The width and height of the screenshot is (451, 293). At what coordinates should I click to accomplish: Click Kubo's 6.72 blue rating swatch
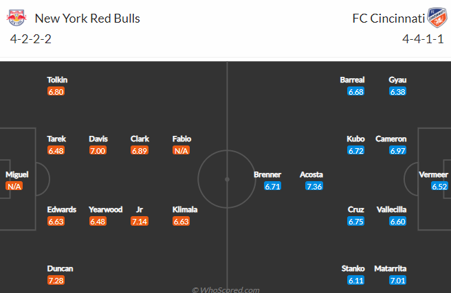(x=356, y=151)
